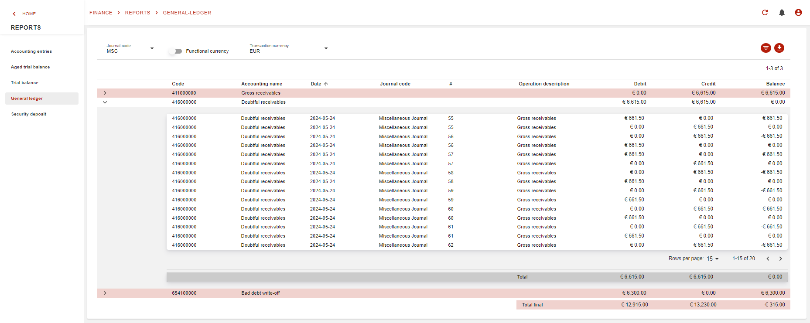This screenshot has width=810, height=323.
Task: Expand the 411000000 Gross receivables row
Action: pos(105,93)
